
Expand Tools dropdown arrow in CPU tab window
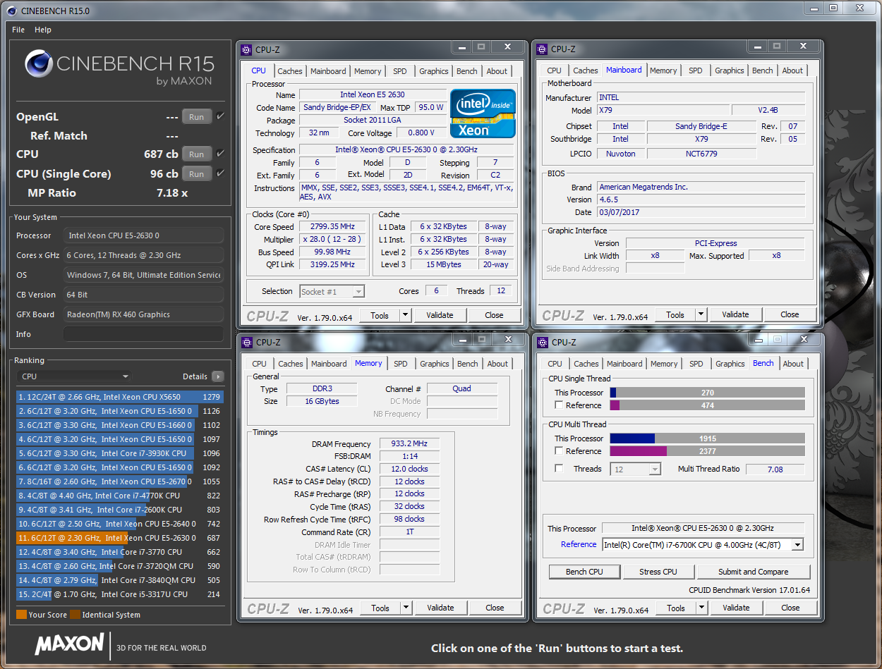(x=406, y=315)
